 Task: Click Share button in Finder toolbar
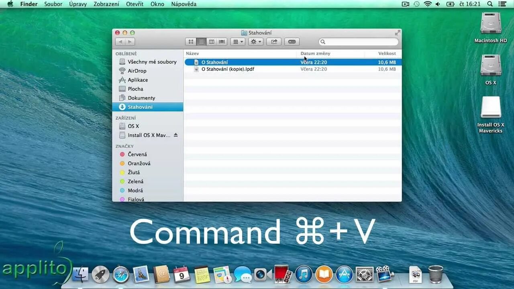click(274, 42)
